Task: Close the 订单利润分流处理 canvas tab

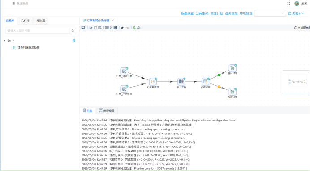Action: (x=113, y=20)
